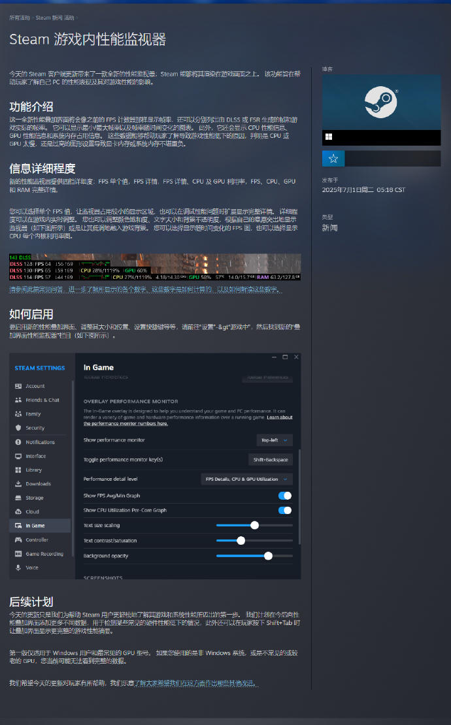The height and width of the screenshot is (725, 451).
Task: Minimize the Steam Settings window
Action: [274, 357]
